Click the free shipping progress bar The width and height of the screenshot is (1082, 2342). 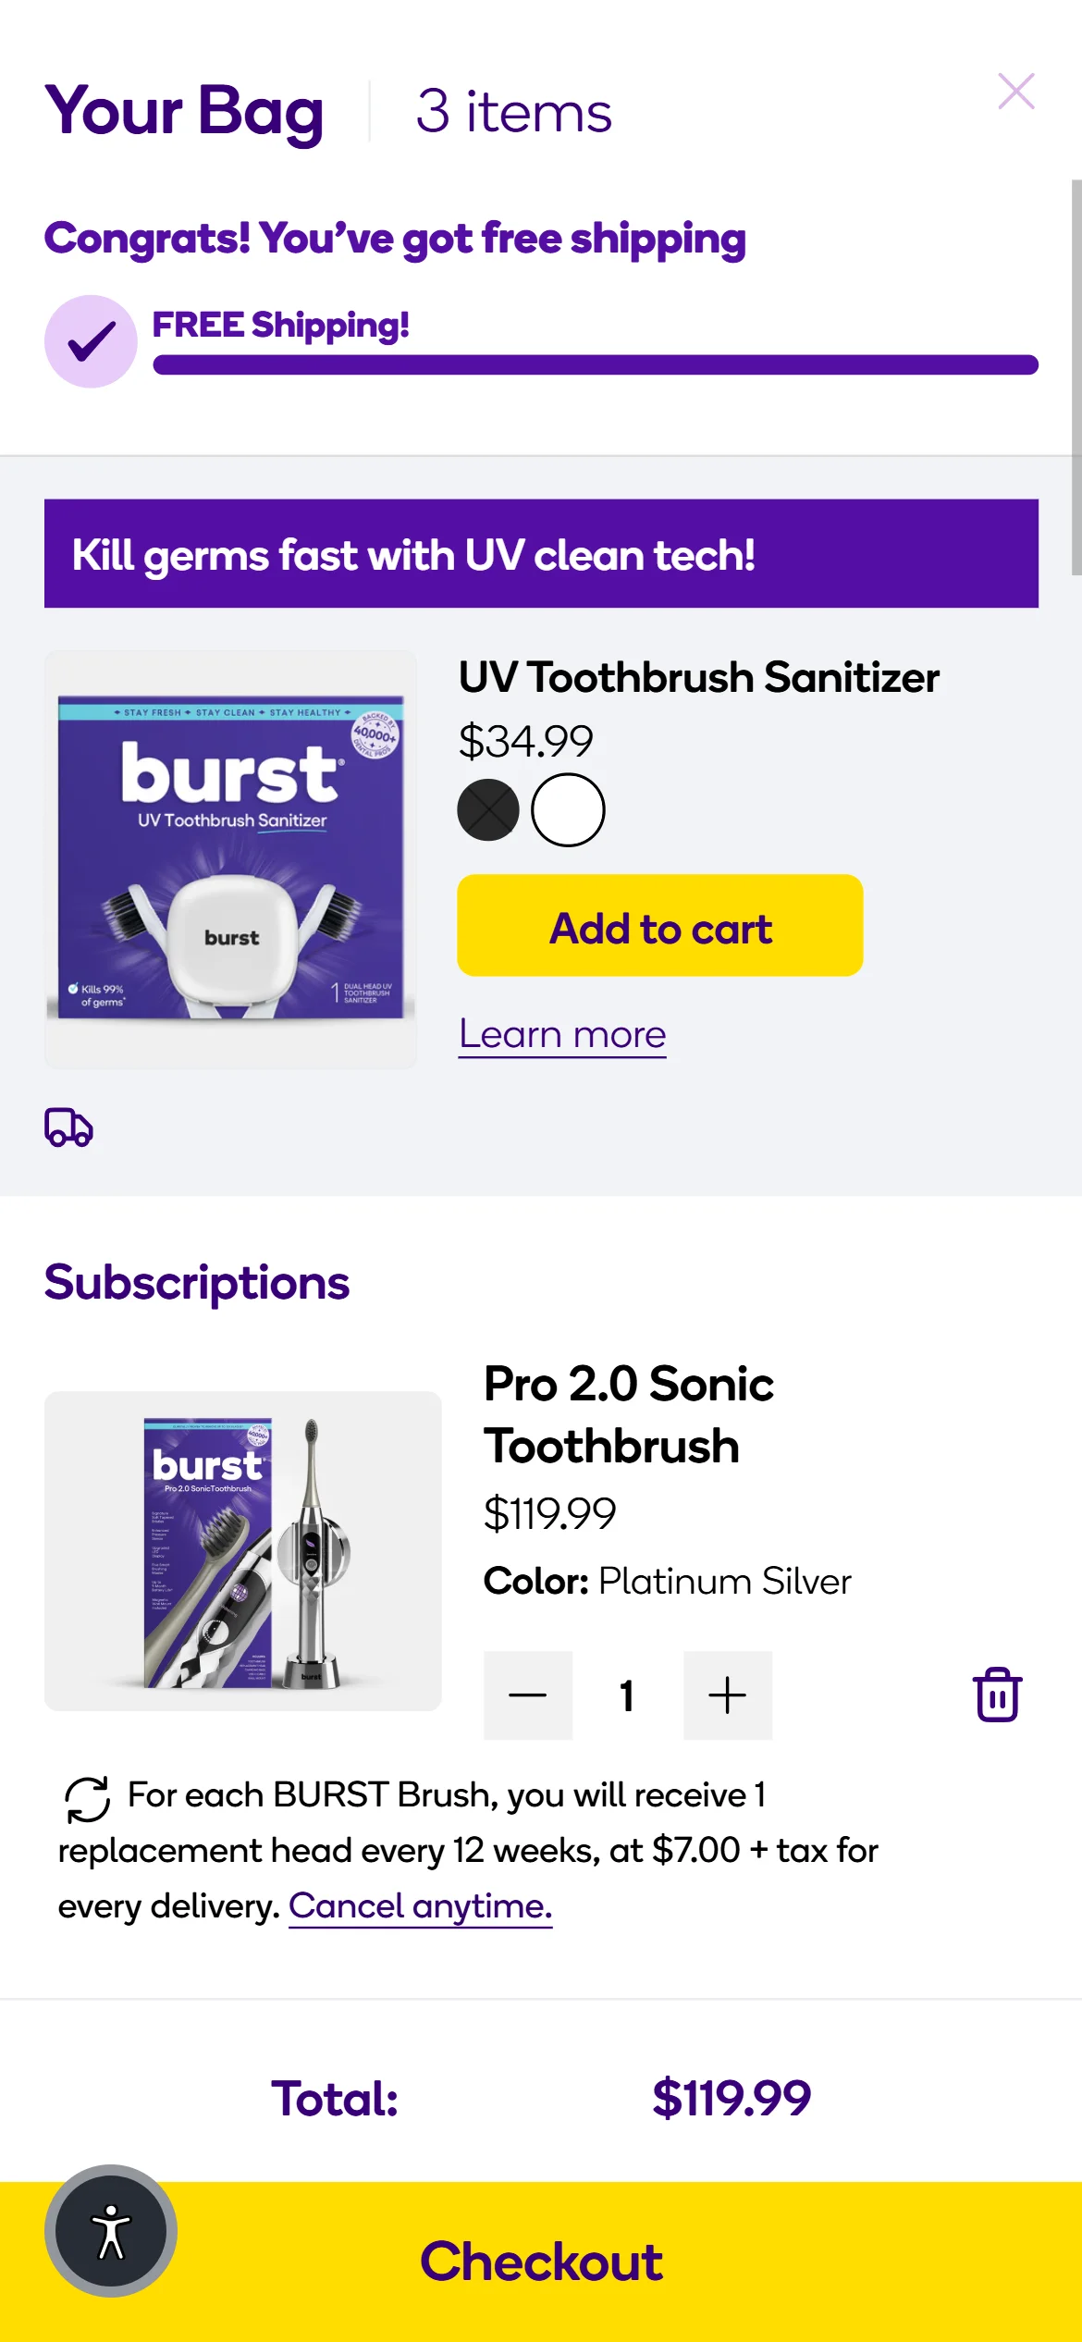pos(595,365)
